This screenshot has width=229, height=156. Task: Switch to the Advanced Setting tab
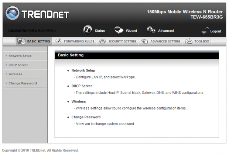[x=161, y=41]
